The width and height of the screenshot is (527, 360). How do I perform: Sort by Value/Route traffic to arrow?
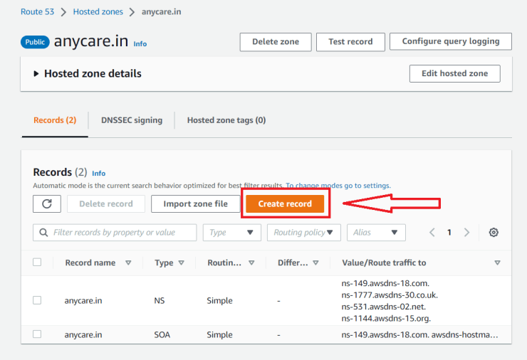tap(497, 263)
